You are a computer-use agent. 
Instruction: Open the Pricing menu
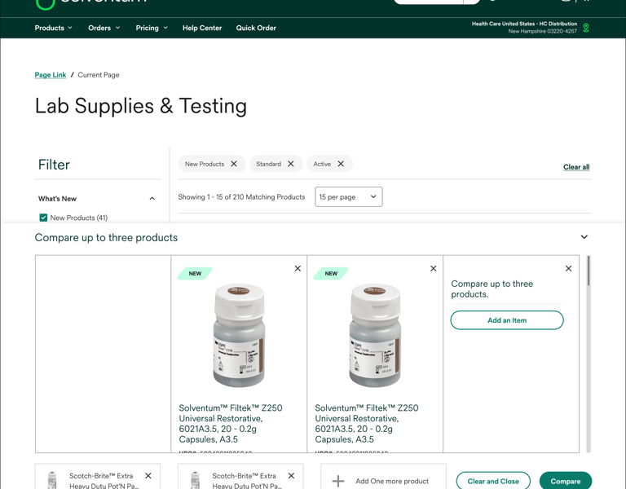coord(152,28)
